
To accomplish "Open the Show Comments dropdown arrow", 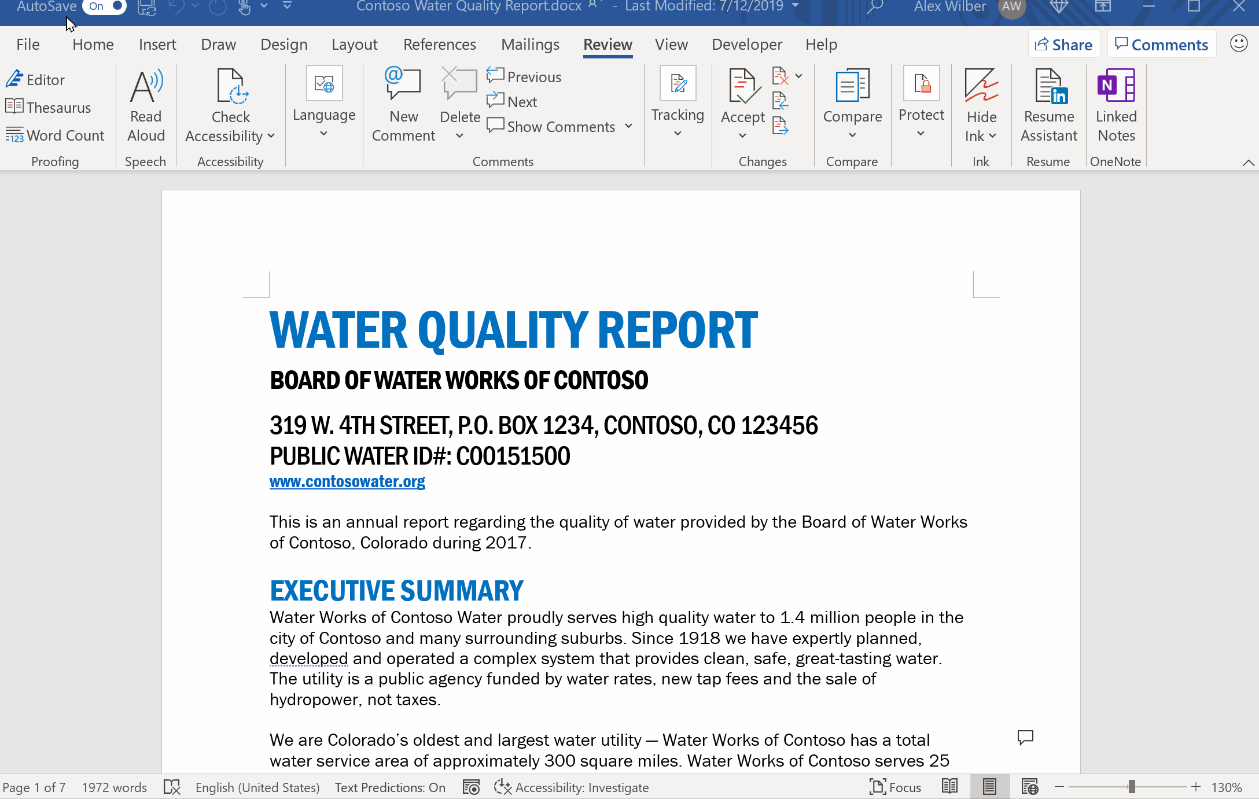I will click(x=629, y=126).
